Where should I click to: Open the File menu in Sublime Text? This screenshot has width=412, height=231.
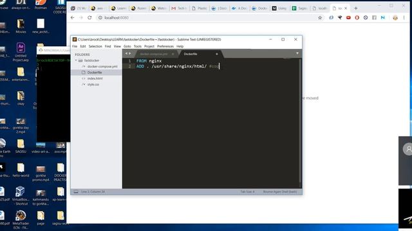coord(75,46)
